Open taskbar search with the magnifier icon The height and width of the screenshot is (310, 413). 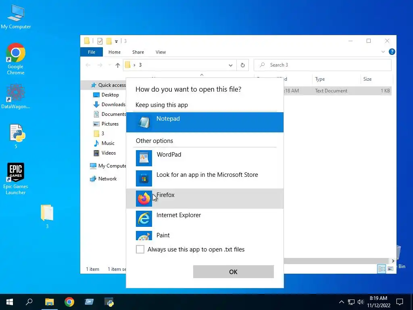click(x=29, y=302)
